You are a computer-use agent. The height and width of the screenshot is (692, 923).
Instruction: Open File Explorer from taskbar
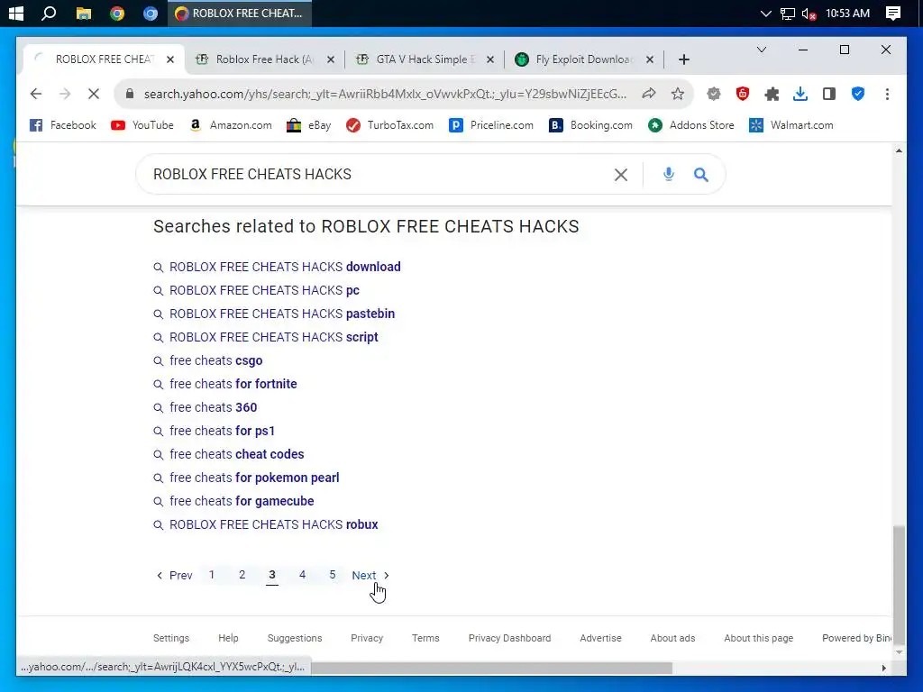[x=84, y=13]
